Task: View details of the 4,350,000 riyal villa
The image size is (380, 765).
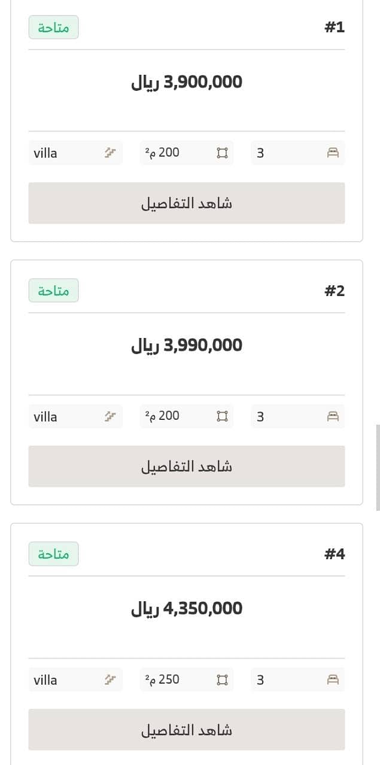Action: [187, 730]
